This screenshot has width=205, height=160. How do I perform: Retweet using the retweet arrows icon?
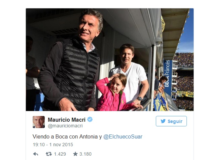point(48,154)
